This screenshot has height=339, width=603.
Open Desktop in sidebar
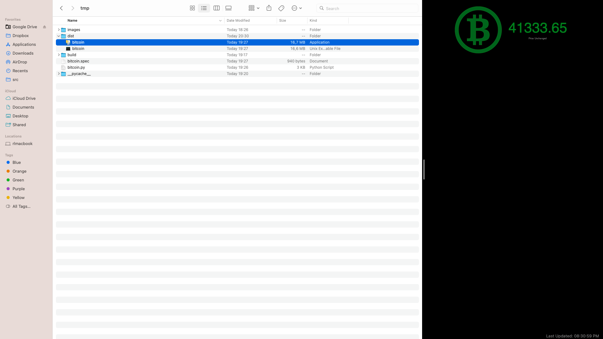[20, 116]
